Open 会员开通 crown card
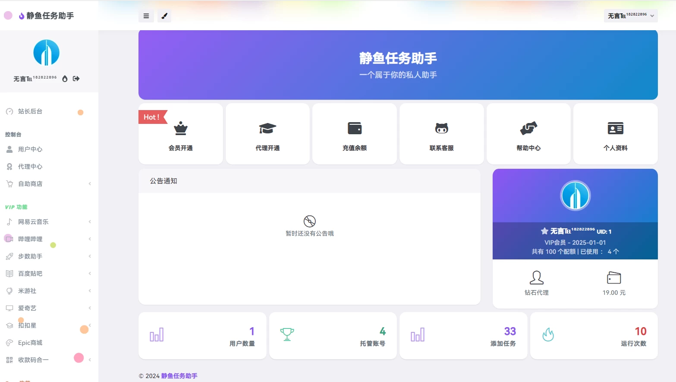Viewport: 676px width, 382px height. point(180,134)
